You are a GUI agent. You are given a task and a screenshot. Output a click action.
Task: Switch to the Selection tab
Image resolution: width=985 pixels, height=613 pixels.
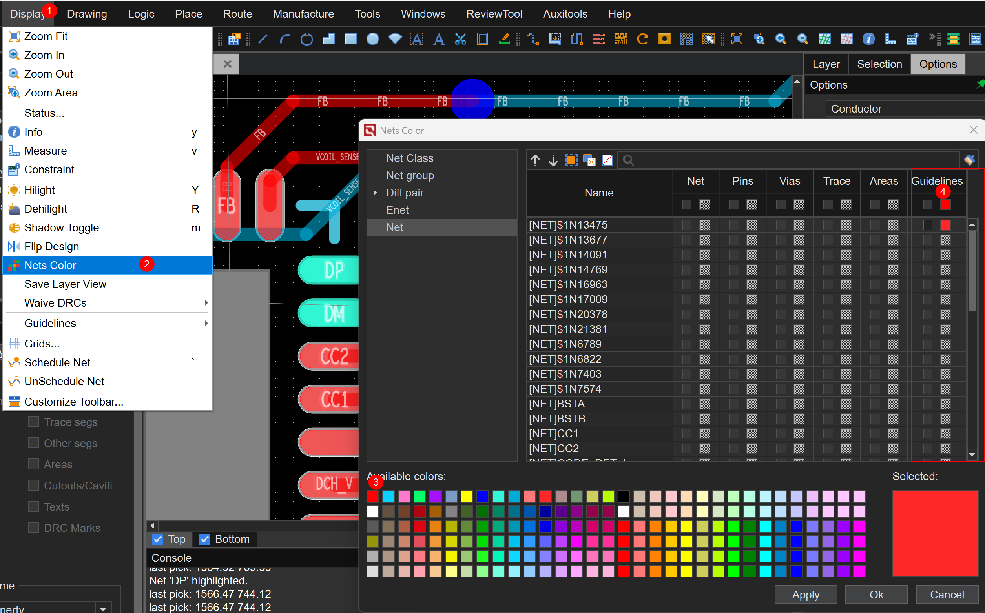coord(879,64)
